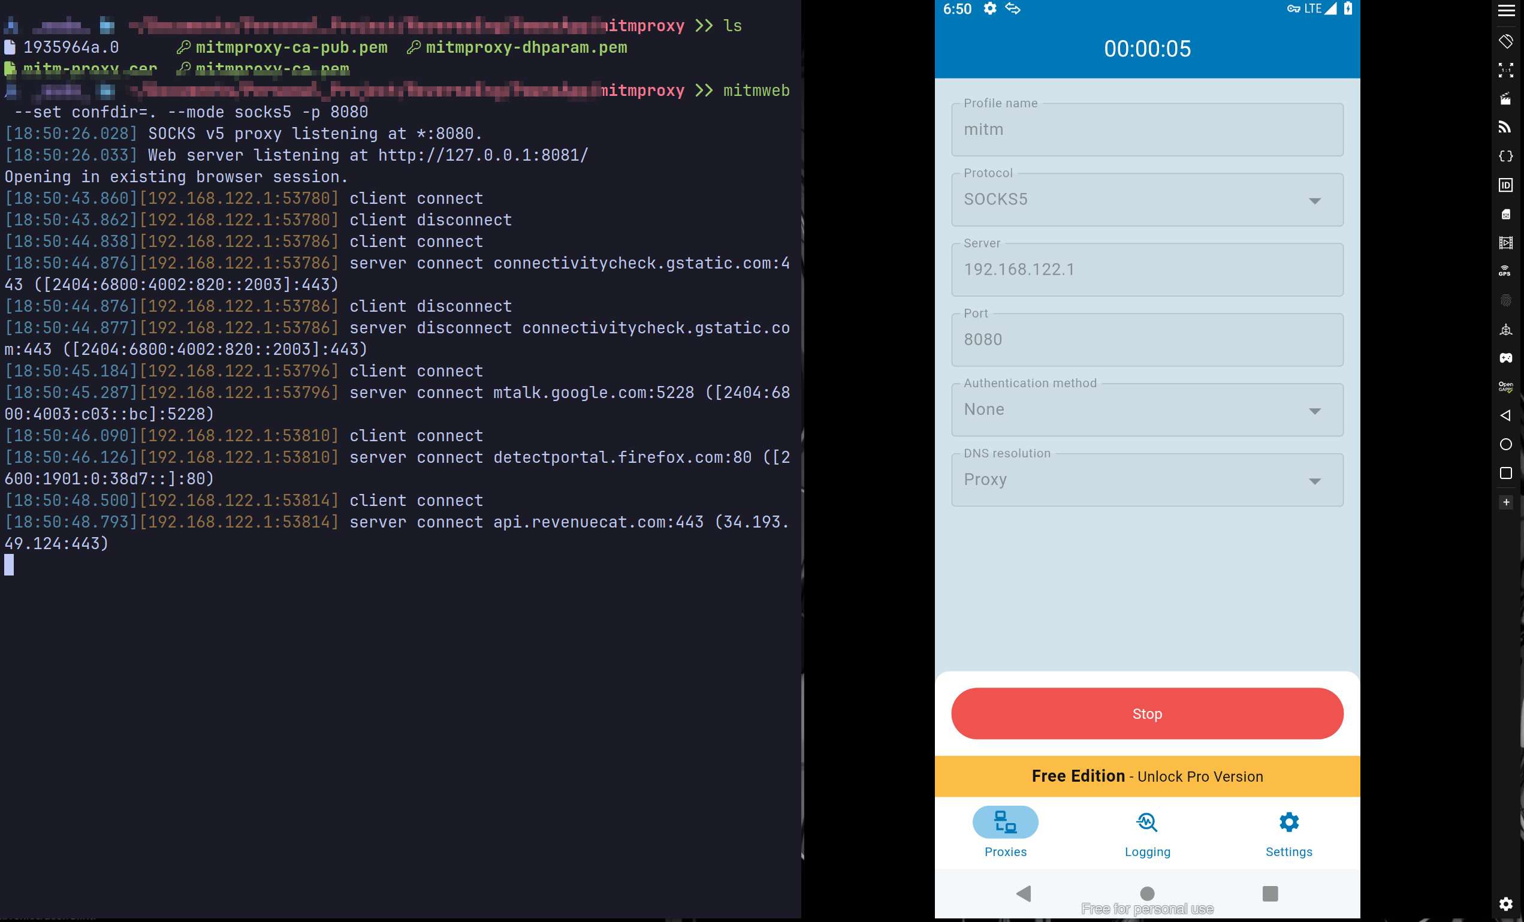Open the screen capture clapperboard icon
The image size is (1524, 922).
1505,99
